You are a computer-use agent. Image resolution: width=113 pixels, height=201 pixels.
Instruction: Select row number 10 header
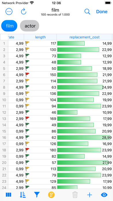tap(4, 100)
